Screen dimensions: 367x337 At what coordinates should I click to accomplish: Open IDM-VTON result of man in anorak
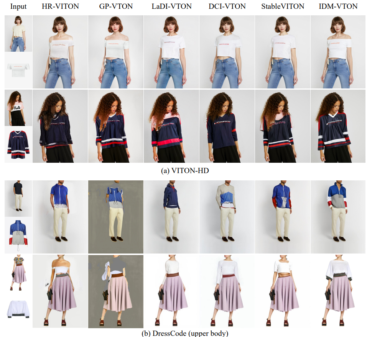338,217
